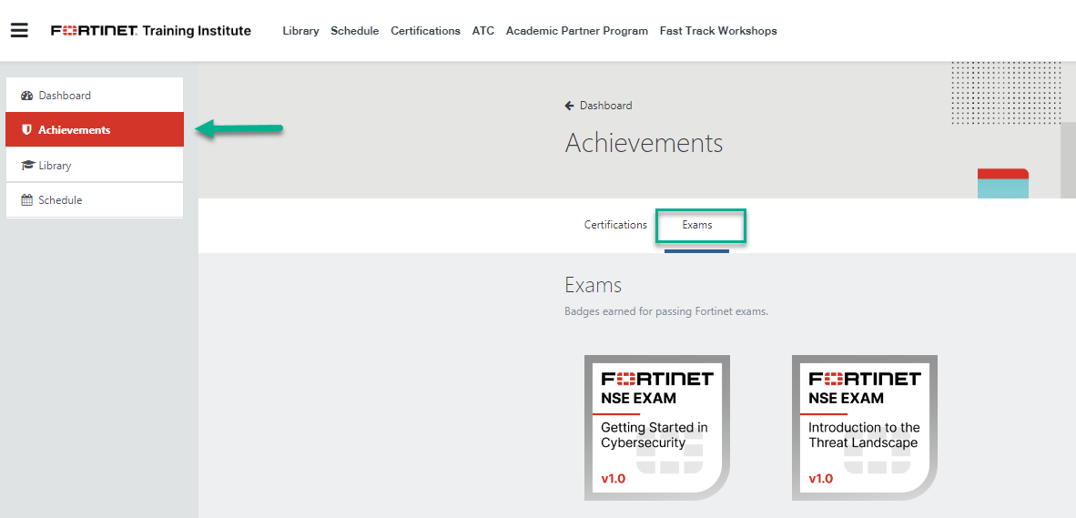Viewport: 1076px width, 518px height.
Task: Open Schedule in top navigation
Action: click(x=355, y=31)
